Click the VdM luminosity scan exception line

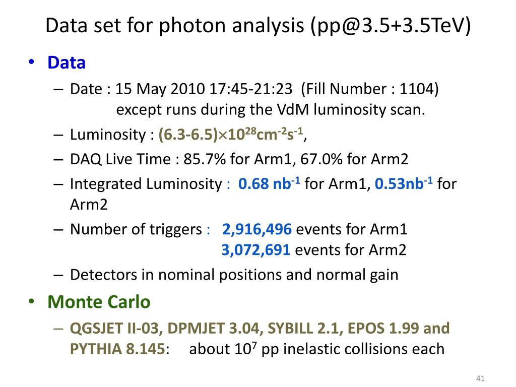click(271, 109)
